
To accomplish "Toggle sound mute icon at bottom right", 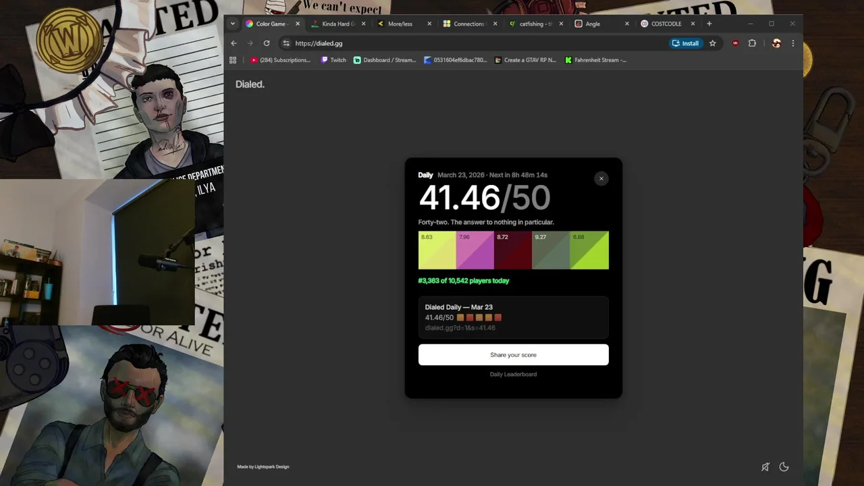I will (765, 467).
